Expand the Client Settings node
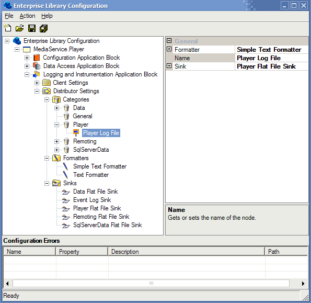This screenshot has width=311, height=303. click(x=37, y=83)
